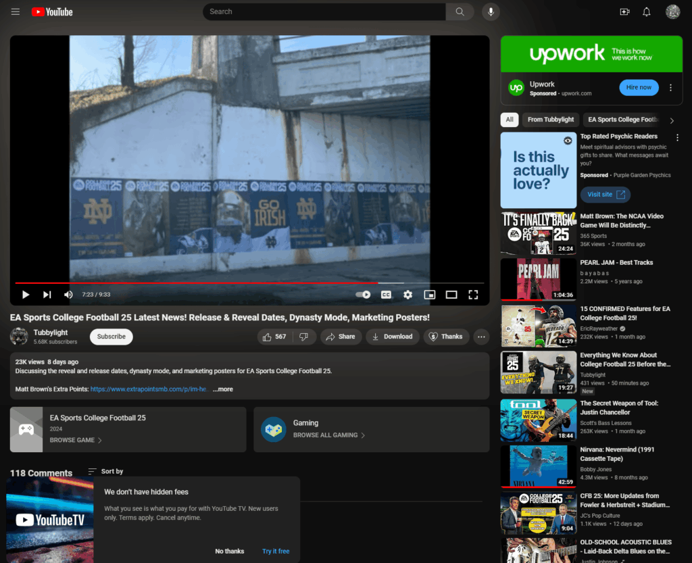Viewport: 692px width, 563px height.
Task: Open the Sort by comments dropdown
Action: 106,471
